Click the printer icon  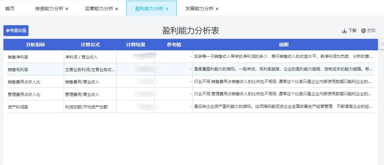pyautogui.click(x=363, y=31)
